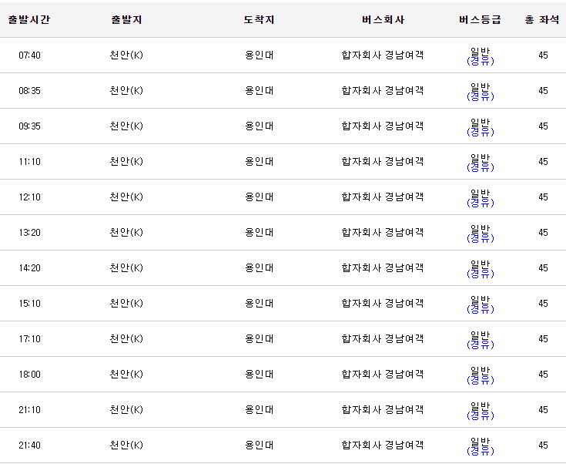Click the 버스등급 column header
566x464 pixels.
[480, 19]
